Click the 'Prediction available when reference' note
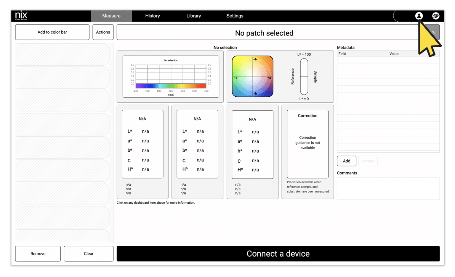The width and height of the screenshot is (455, 277). [308, 187]
